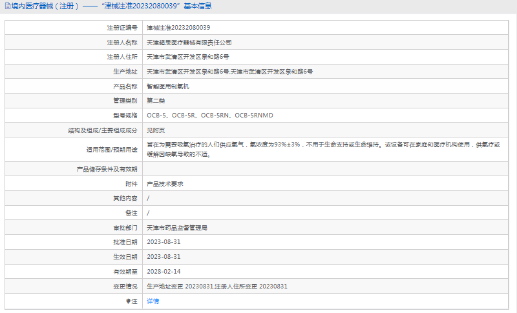Viewport: 517px width, 313px height.
Task: Select expiry date 2028-02-14
Action: pos(164,272)
